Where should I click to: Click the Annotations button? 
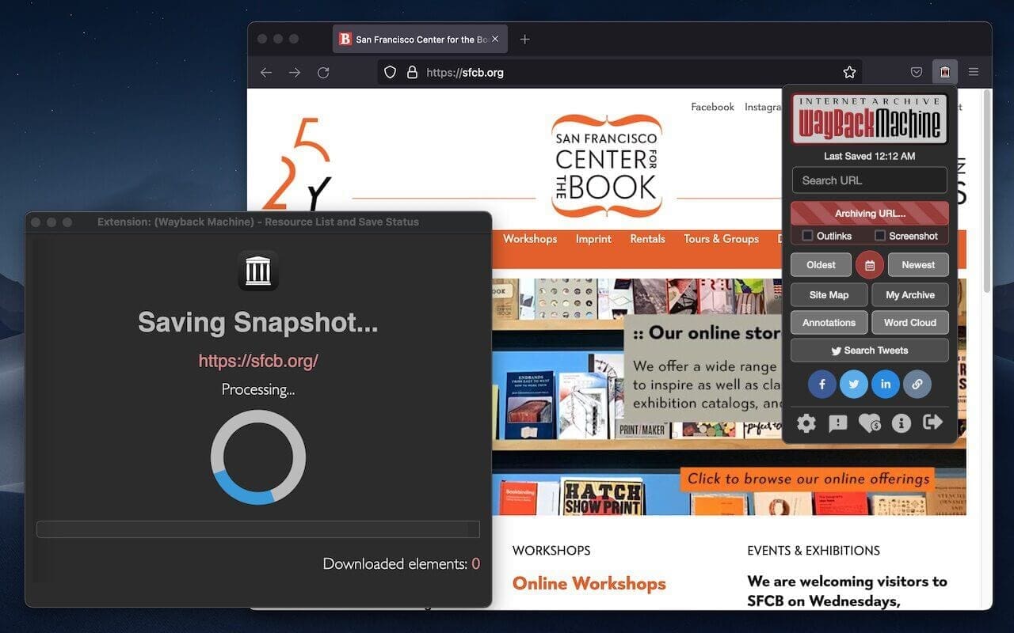pyautogui.click(x=829, y=323)
